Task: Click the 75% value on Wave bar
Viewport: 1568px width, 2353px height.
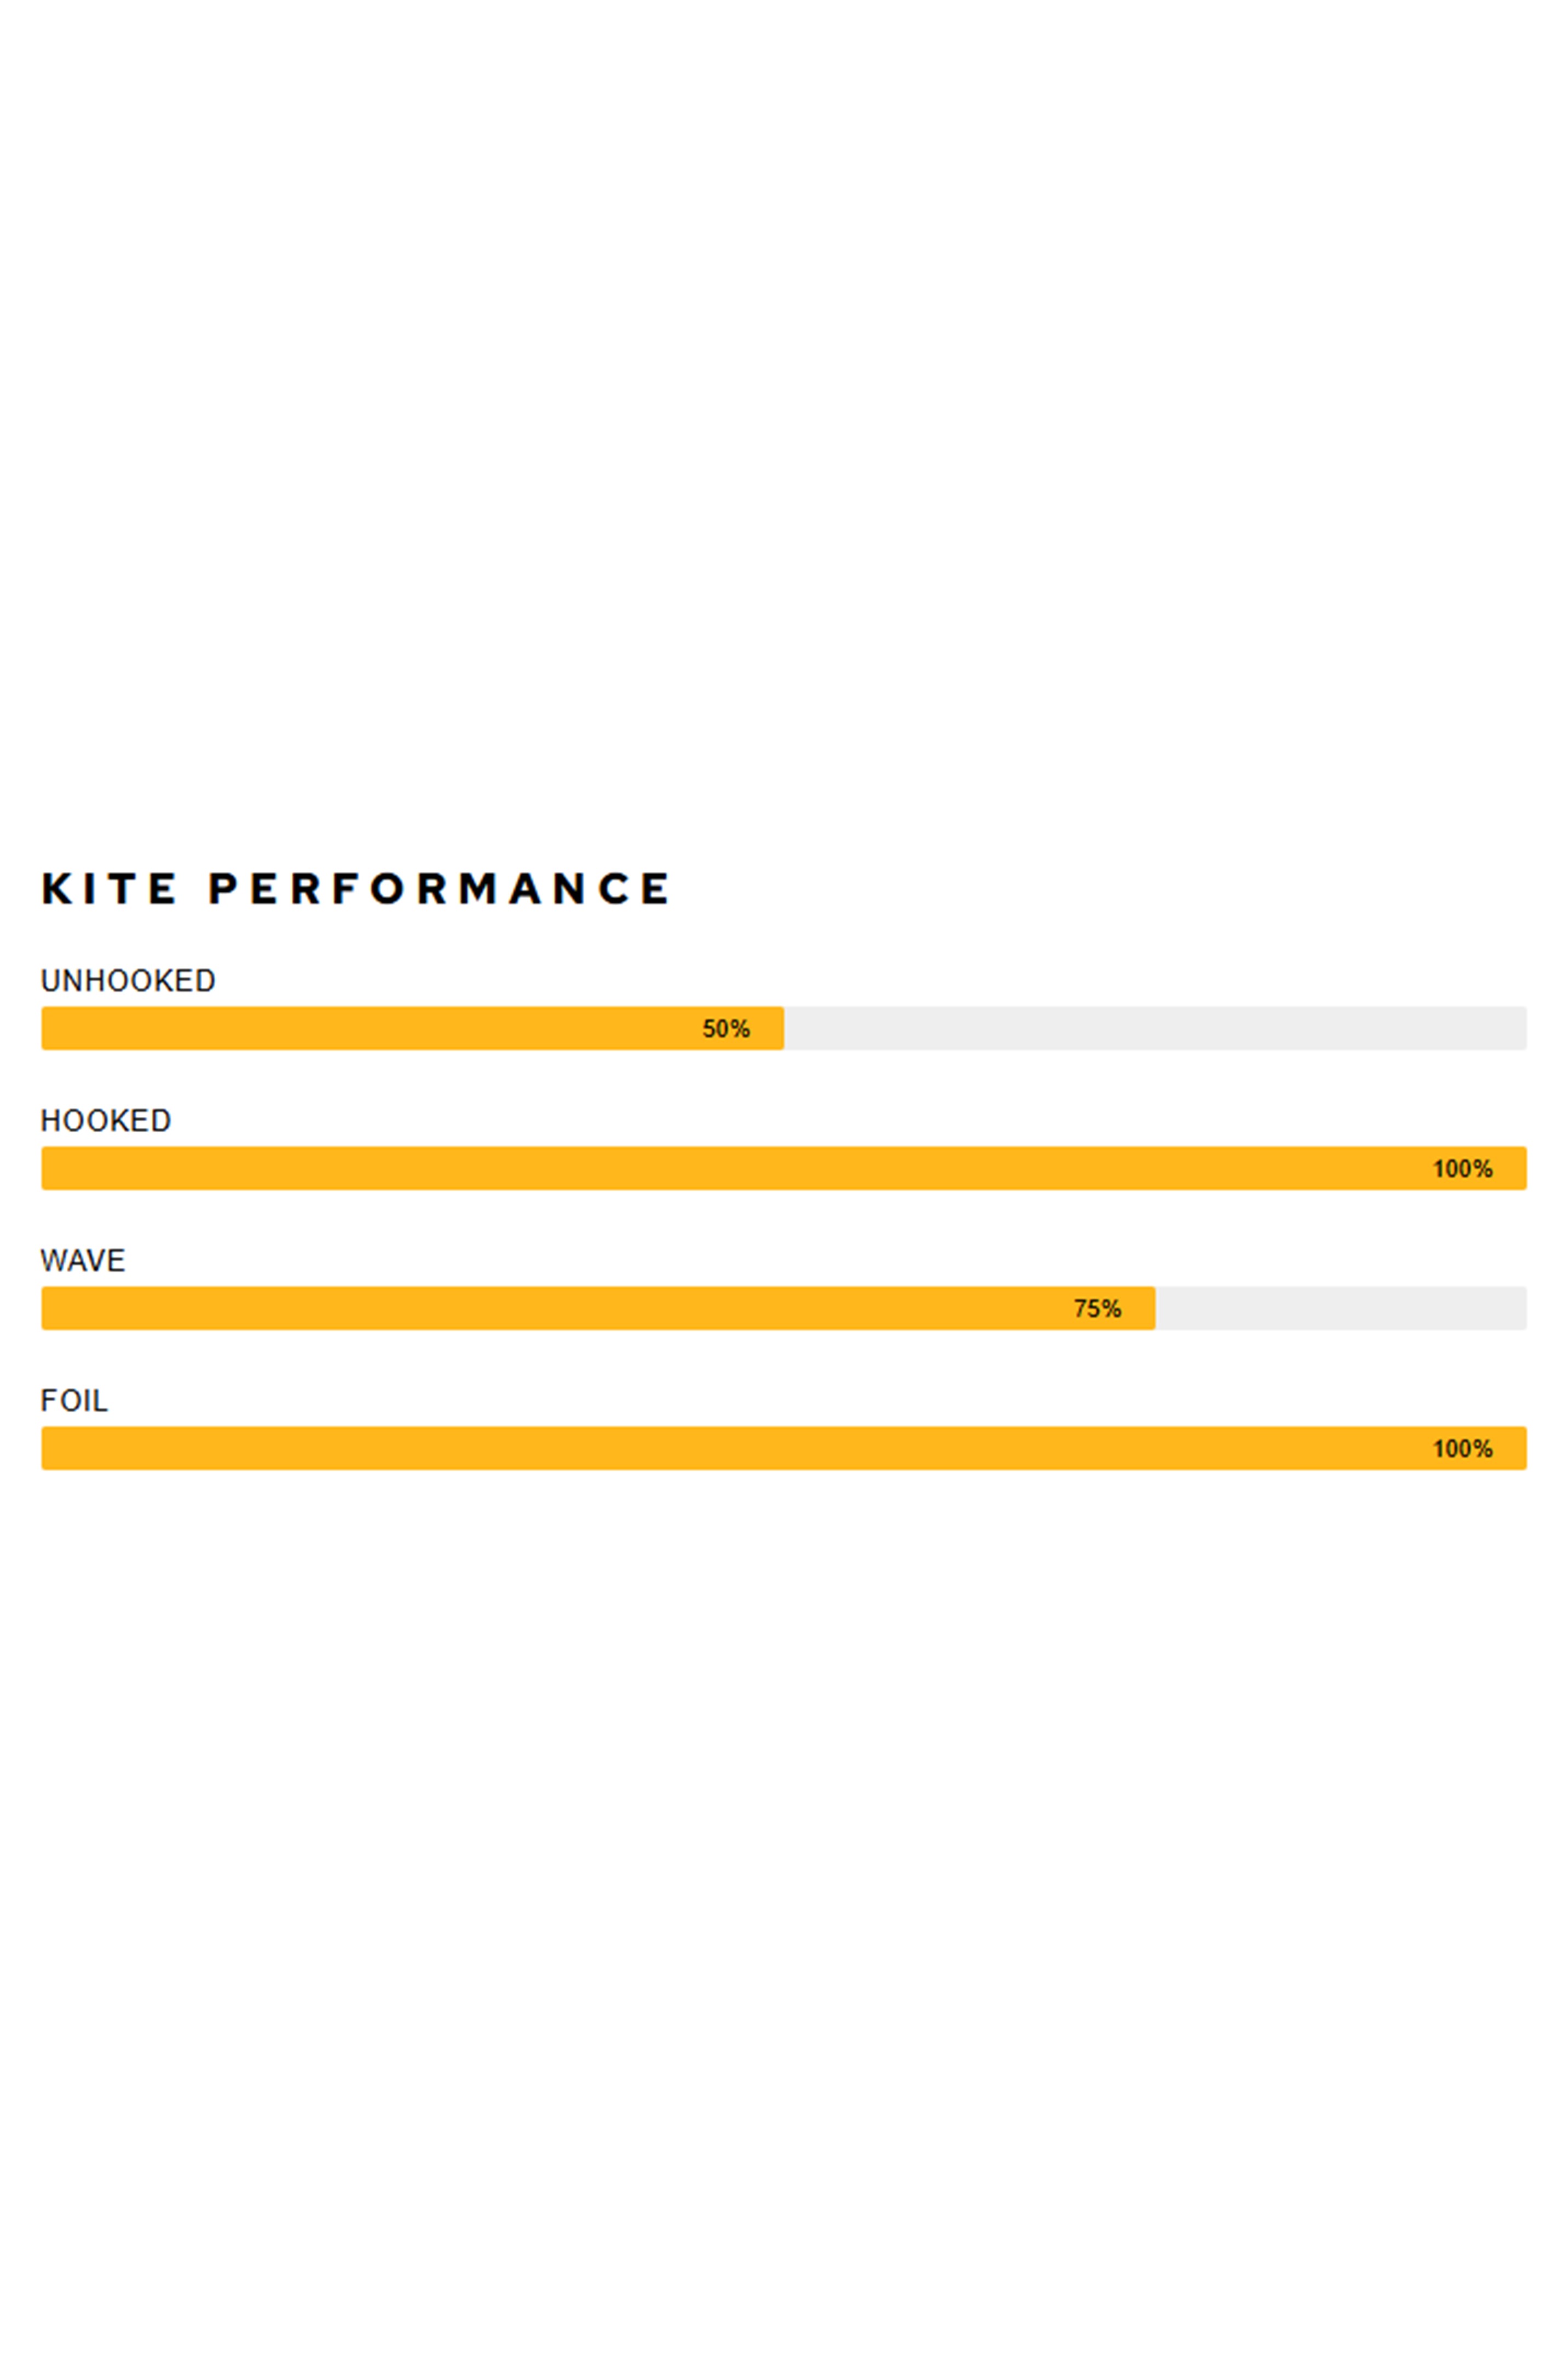Action: click(x=1097, y=1309)
